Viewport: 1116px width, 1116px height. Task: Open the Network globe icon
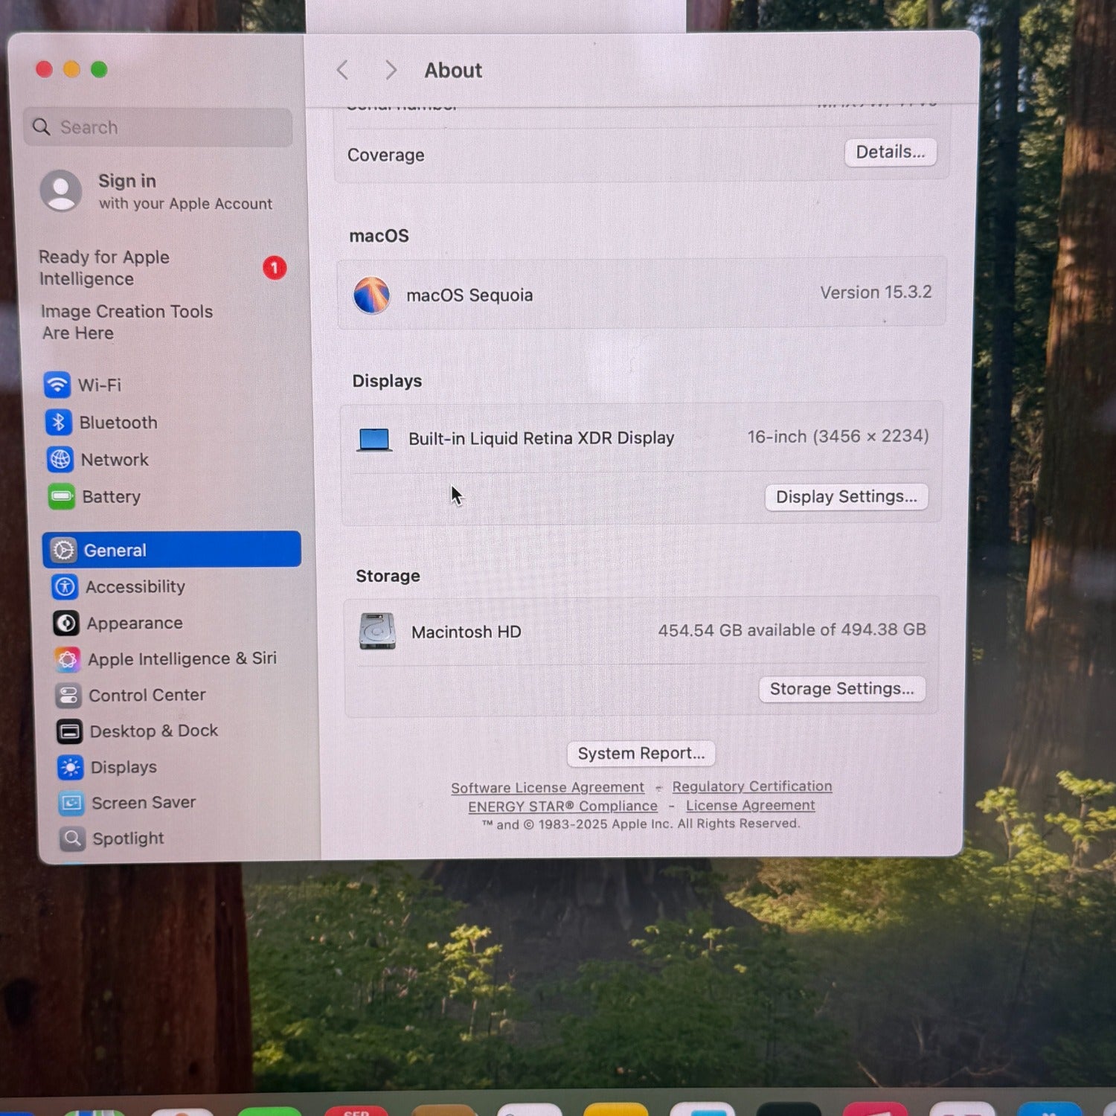point(60,459)
